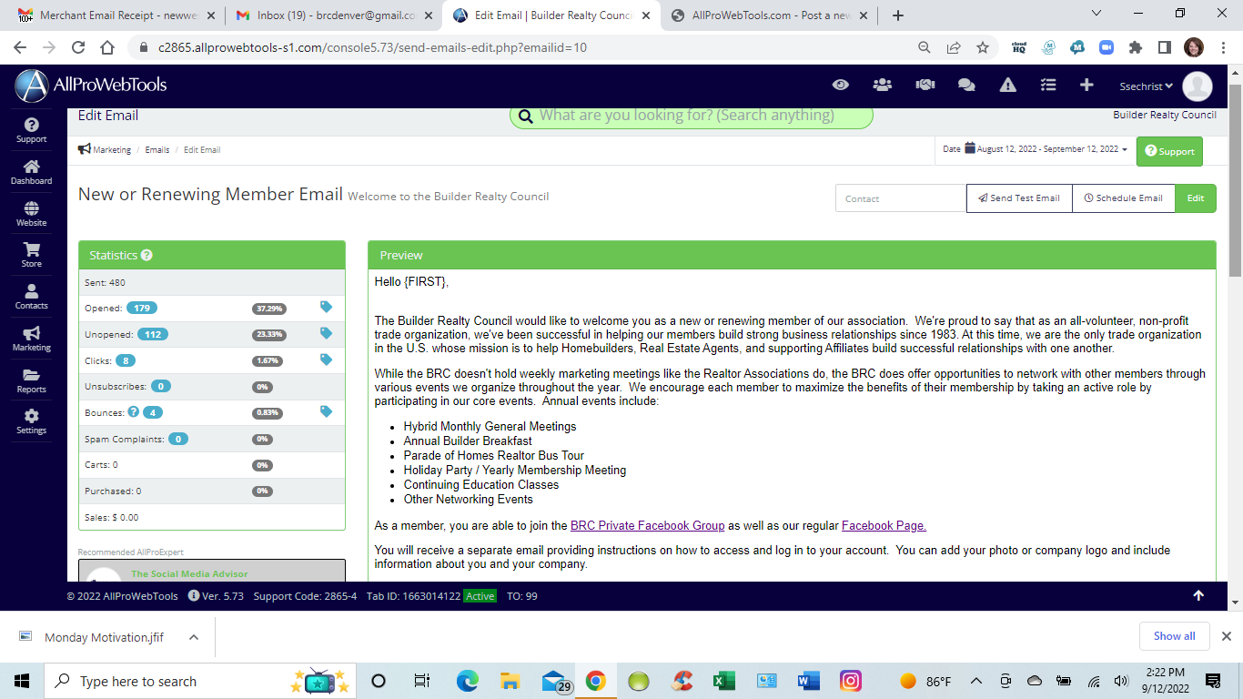
Task: Open Reports in the sidebar
Action: (x=31, y=381)
